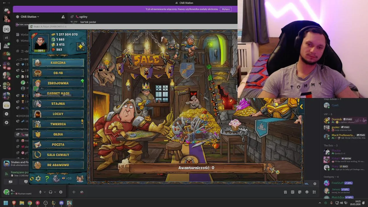
Task: Dismiss the notice with the round X icon
Action: tap(315, 184)
